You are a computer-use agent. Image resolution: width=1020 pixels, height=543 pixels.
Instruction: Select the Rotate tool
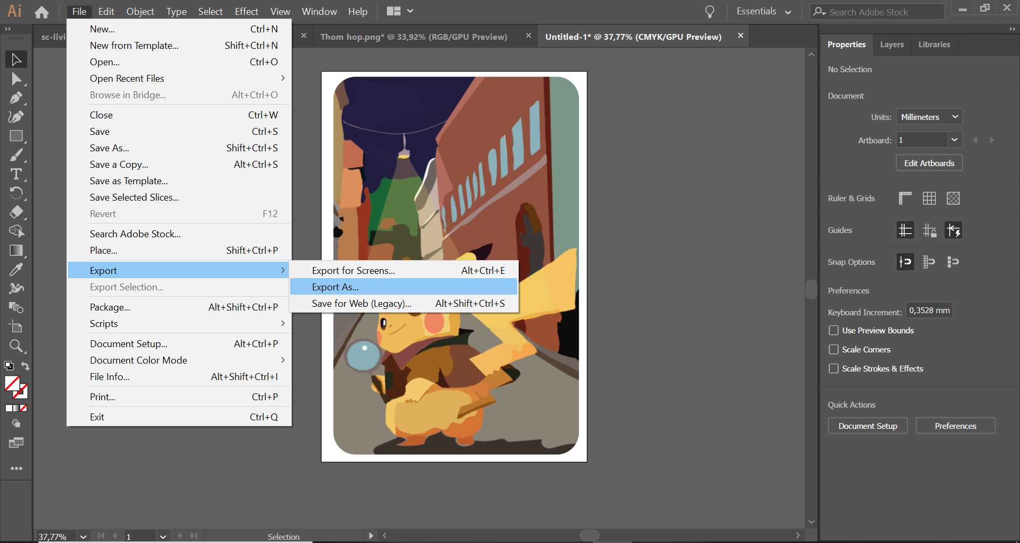pyautogui.click(x=16, y=193)
